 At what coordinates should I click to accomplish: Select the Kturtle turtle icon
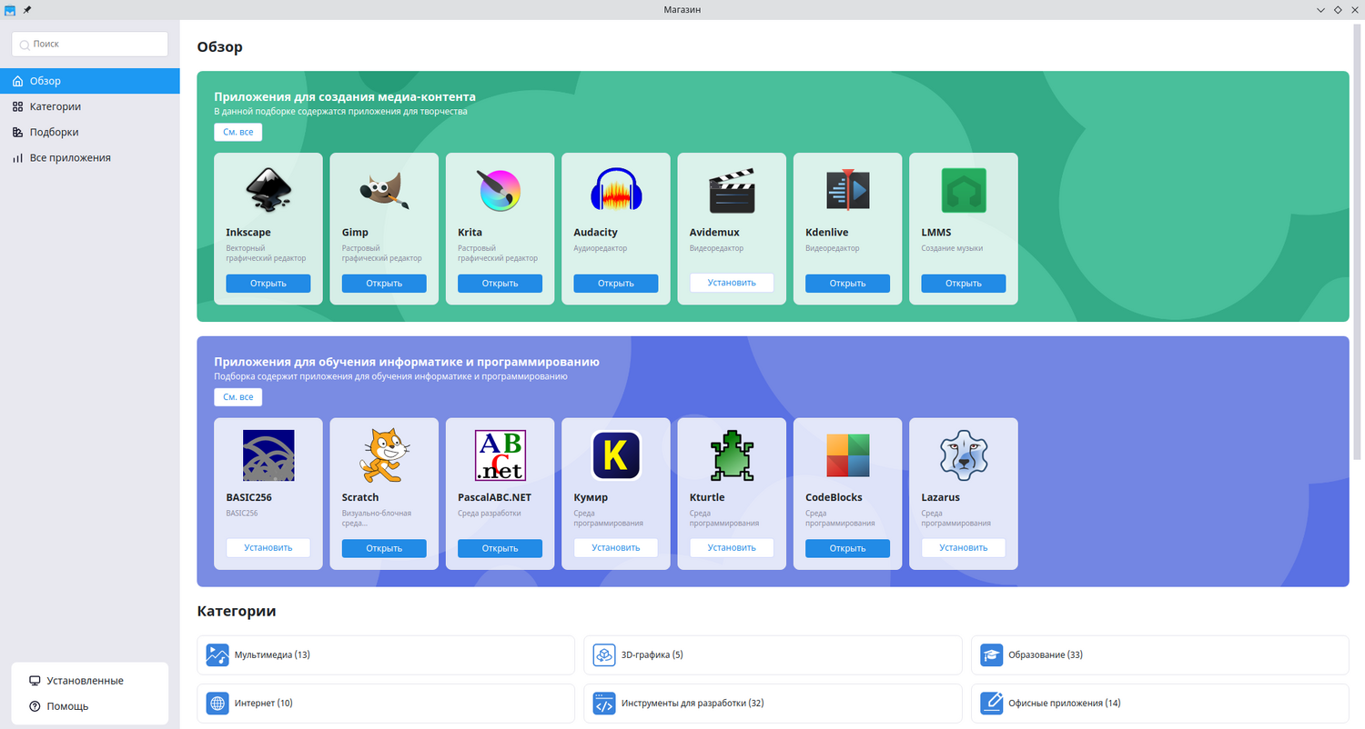coord(732,455)
